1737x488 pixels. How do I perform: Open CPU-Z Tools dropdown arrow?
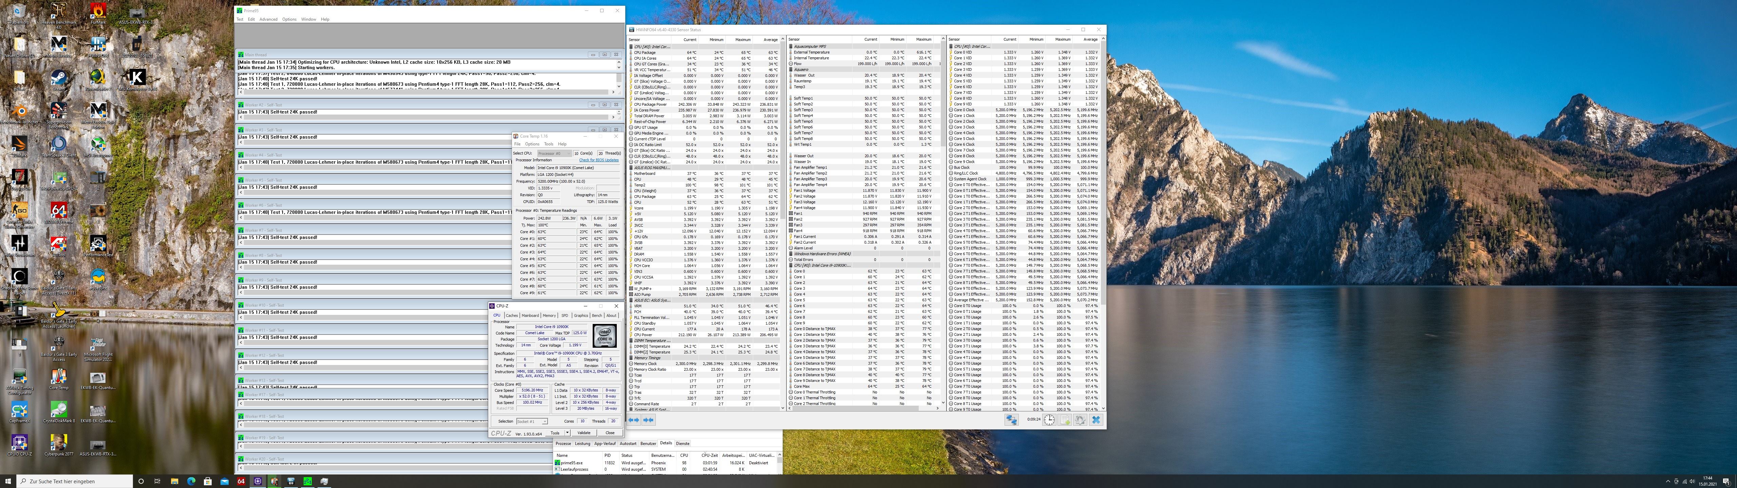tap(568, 433)
